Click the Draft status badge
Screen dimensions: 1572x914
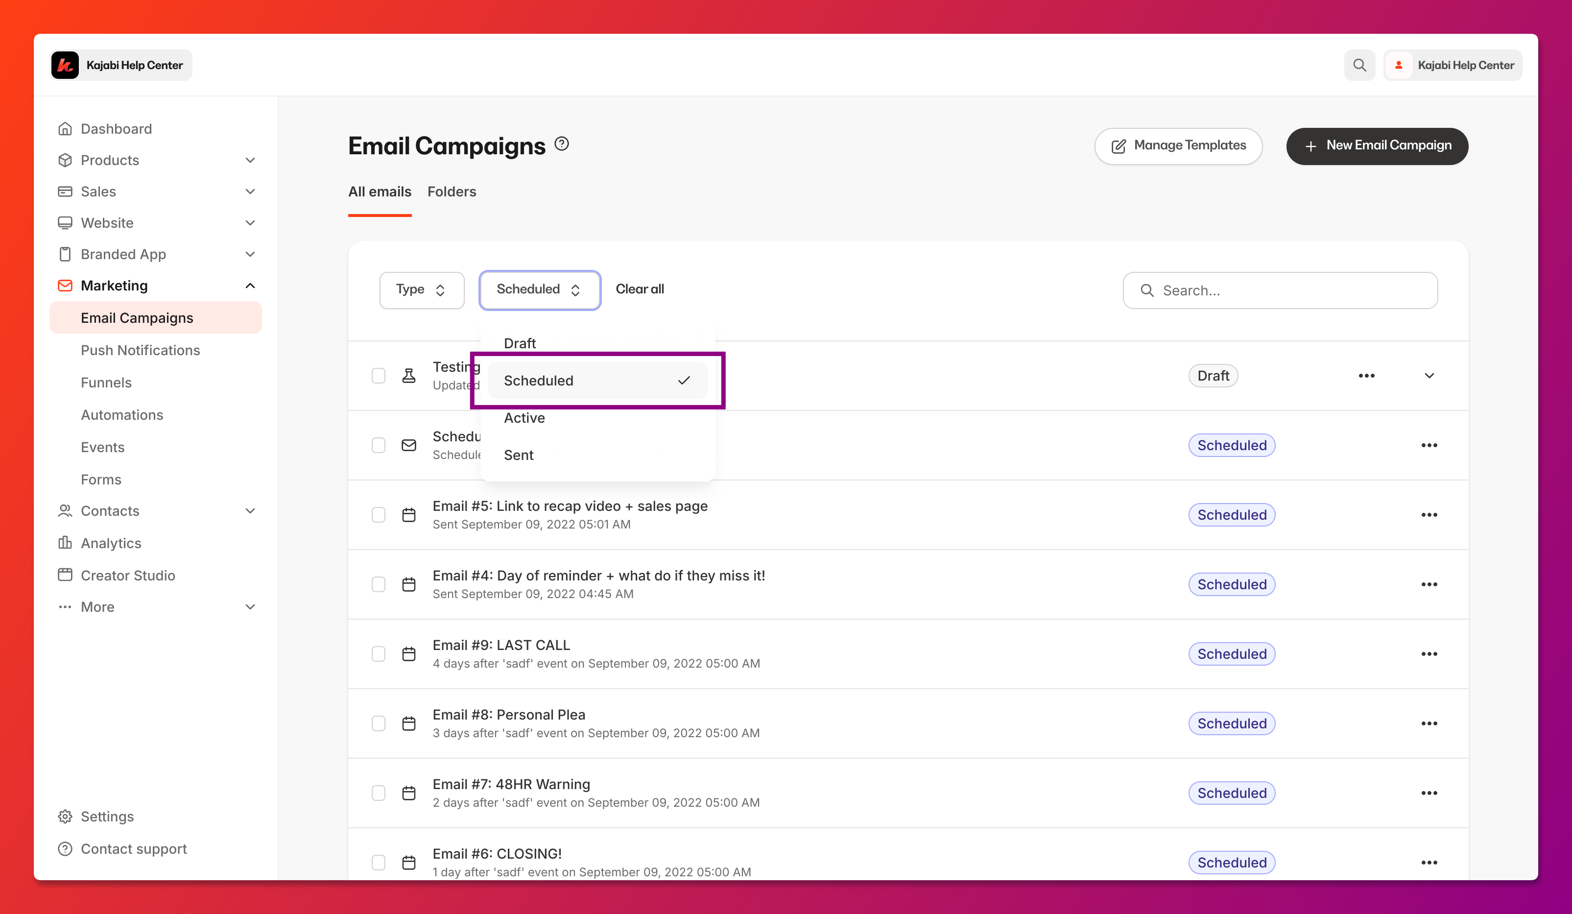click(1213, 376)
